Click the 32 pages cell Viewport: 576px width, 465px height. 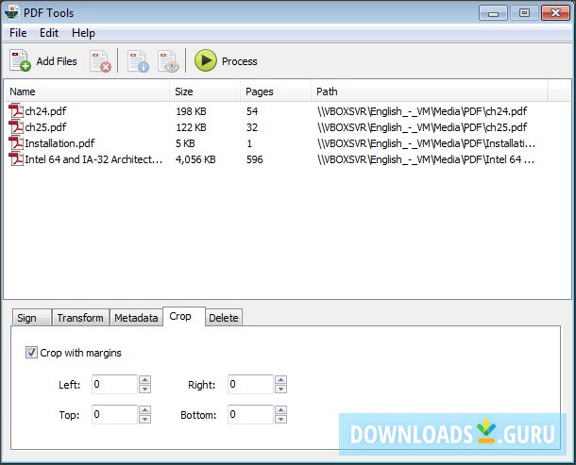252,127
